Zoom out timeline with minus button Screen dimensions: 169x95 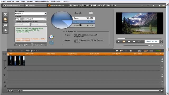pyautogui.click(x=12, y=91)
